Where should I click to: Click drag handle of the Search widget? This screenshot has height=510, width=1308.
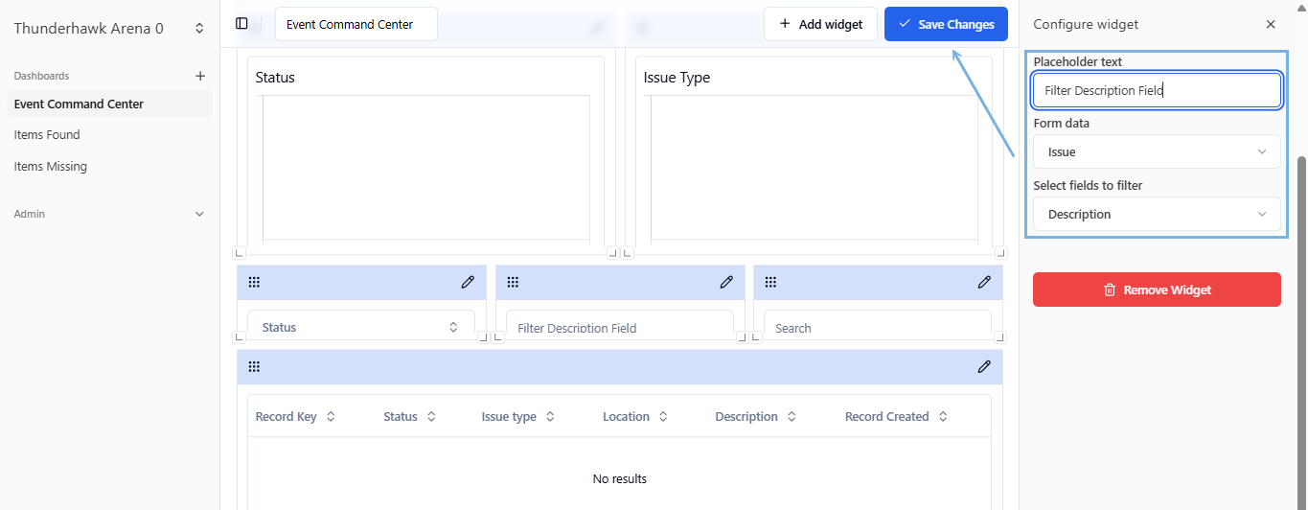pyautogui.click(x=770, y=282)
